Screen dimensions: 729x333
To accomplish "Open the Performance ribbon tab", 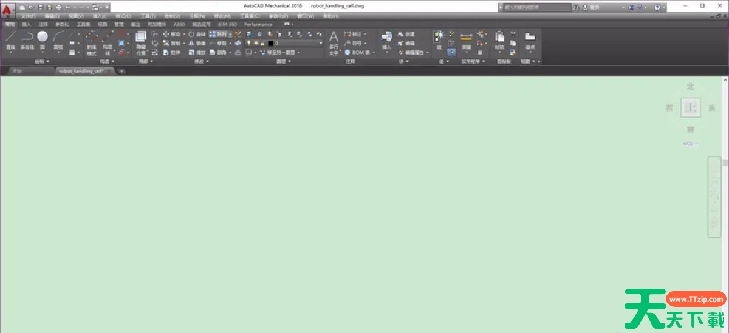I will pos(258,24).
